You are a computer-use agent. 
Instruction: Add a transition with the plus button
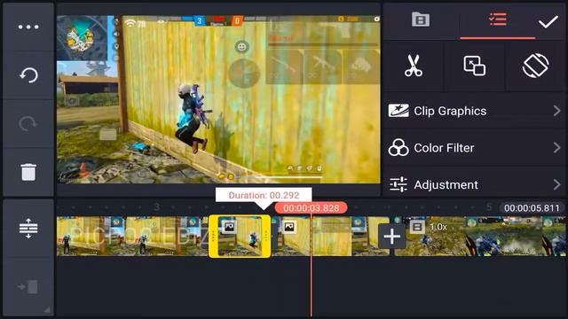[391, 237]
